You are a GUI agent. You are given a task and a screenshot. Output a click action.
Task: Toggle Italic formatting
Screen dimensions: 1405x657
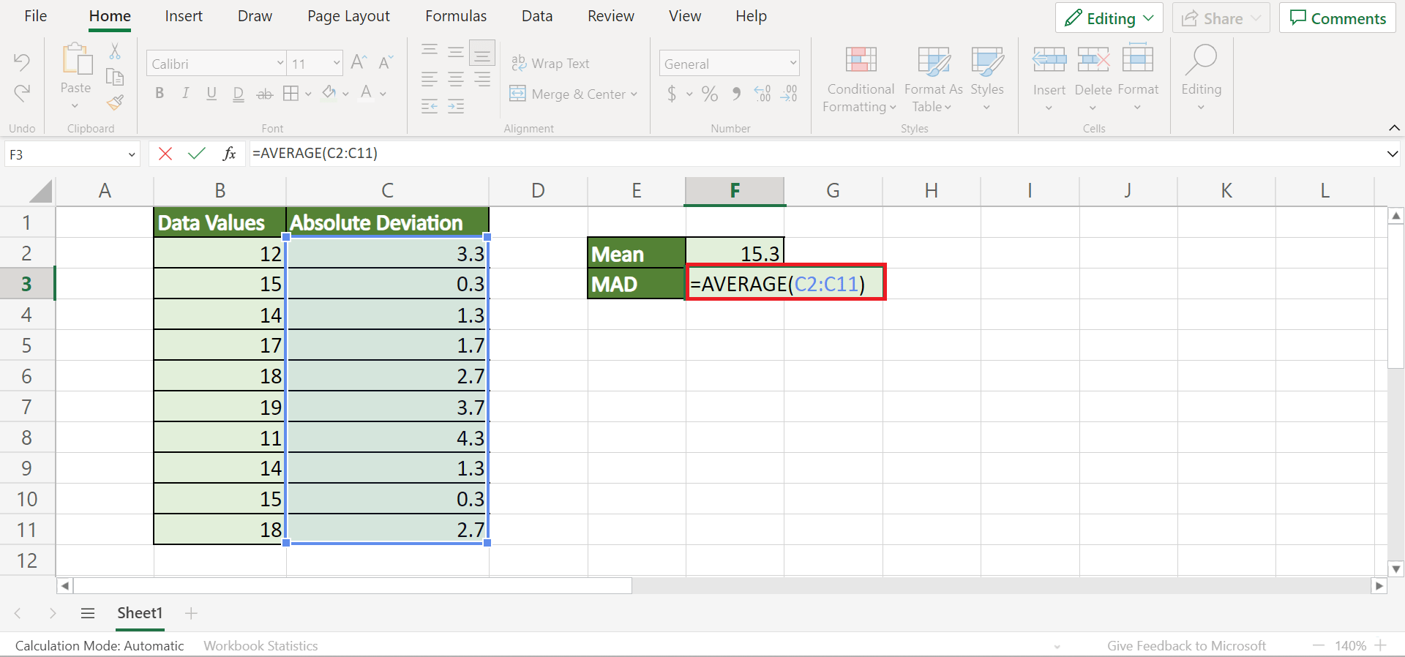coord(185,93)
